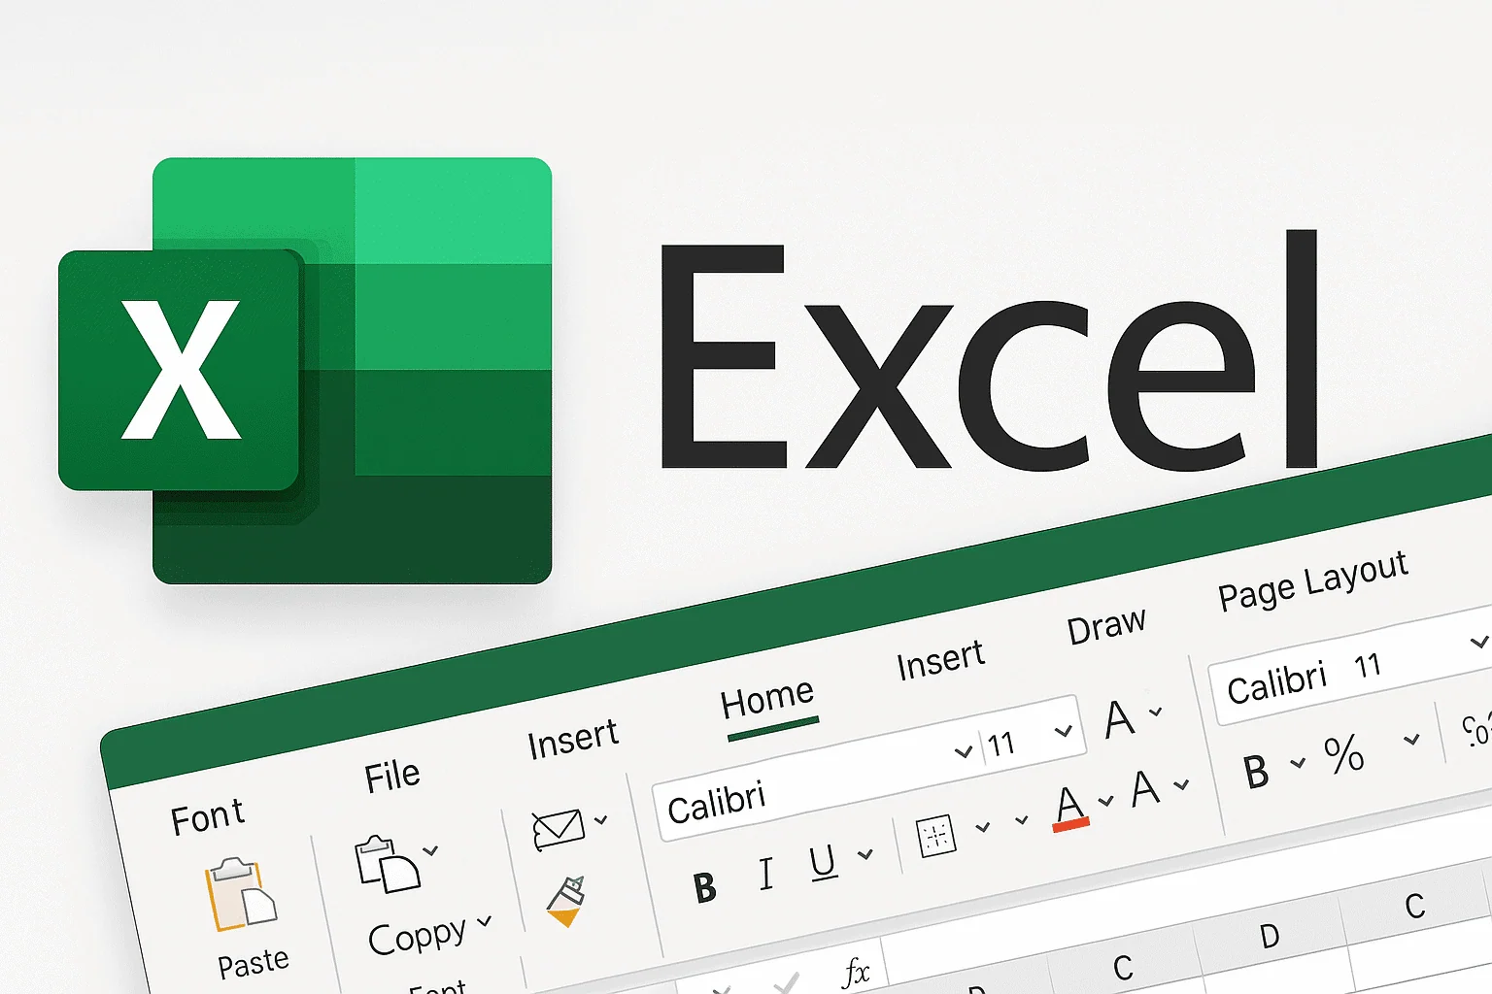Toggle bold formatting
Screen dimensions: 1492x994
pyautogui.click(x=705, y=886)
